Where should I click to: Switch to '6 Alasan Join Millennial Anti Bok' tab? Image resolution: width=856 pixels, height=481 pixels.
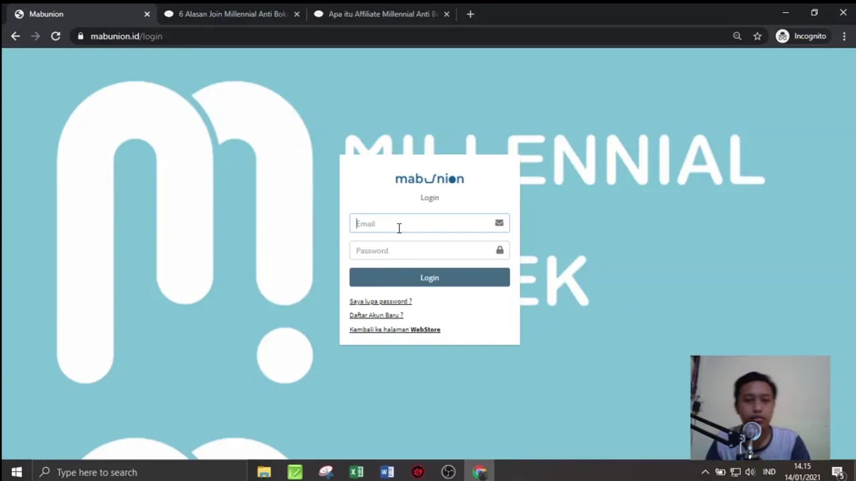231,14
